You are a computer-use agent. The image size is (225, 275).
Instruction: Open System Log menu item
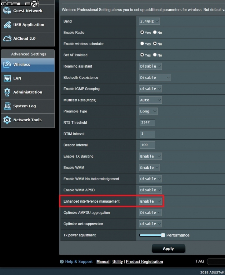(28, 106)
